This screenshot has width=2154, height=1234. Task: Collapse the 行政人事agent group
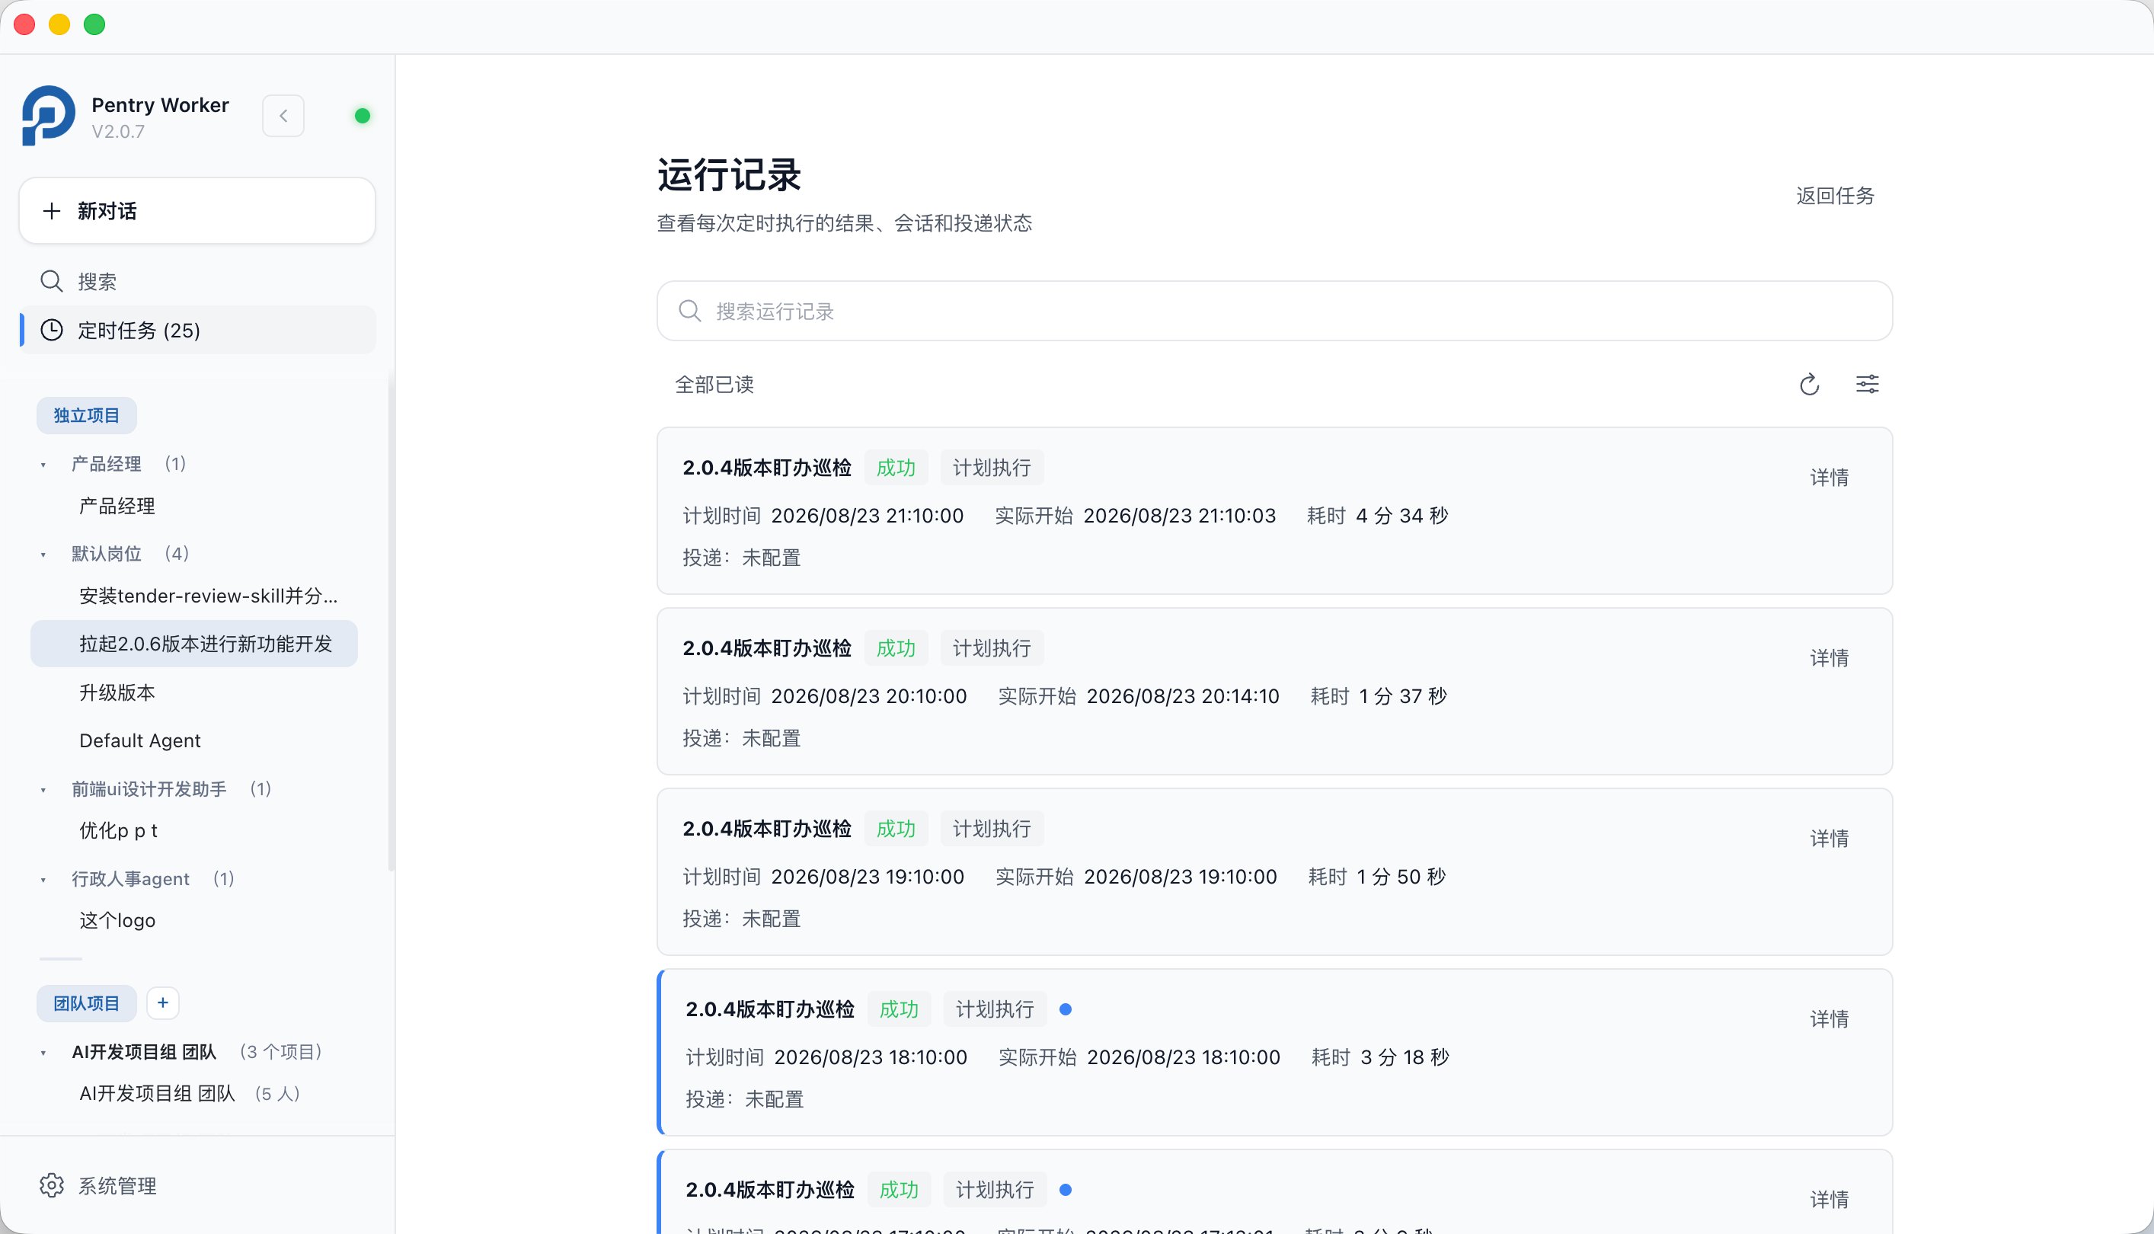[x=43, y=880]
